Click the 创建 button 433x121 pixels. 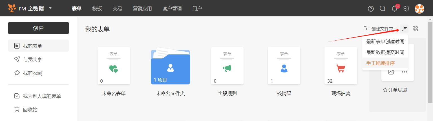coord(38,28)
